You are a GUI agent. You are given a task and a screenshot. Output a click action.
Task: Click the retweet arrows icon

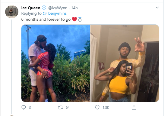pos(61,108)
